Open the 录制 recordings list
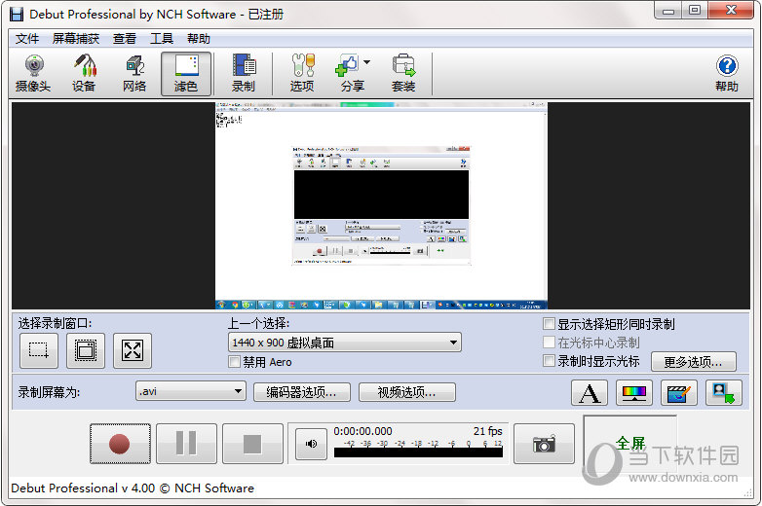Screen dimensions: 762x506 [x=244, y=73]
